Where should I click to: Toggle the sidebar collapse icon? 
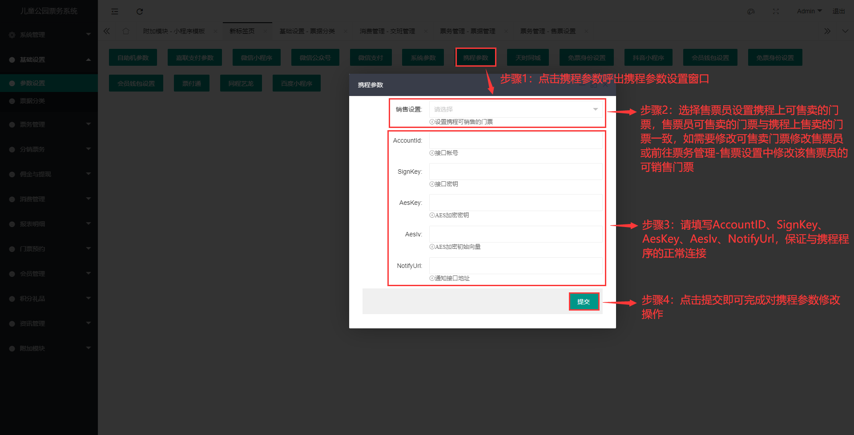point(115,12)
